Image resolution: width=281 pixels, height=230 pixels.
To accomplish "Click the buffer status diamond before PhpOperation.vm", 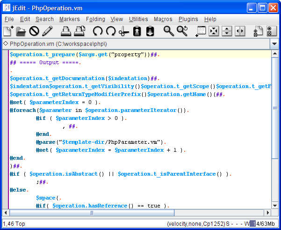I will (6, 44).
